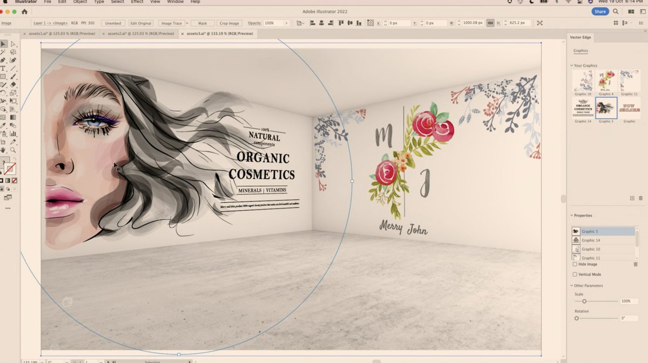The image size is (648, 363).
Task: Open the workspace switcher icon
Action: click(x=643, y=11)
